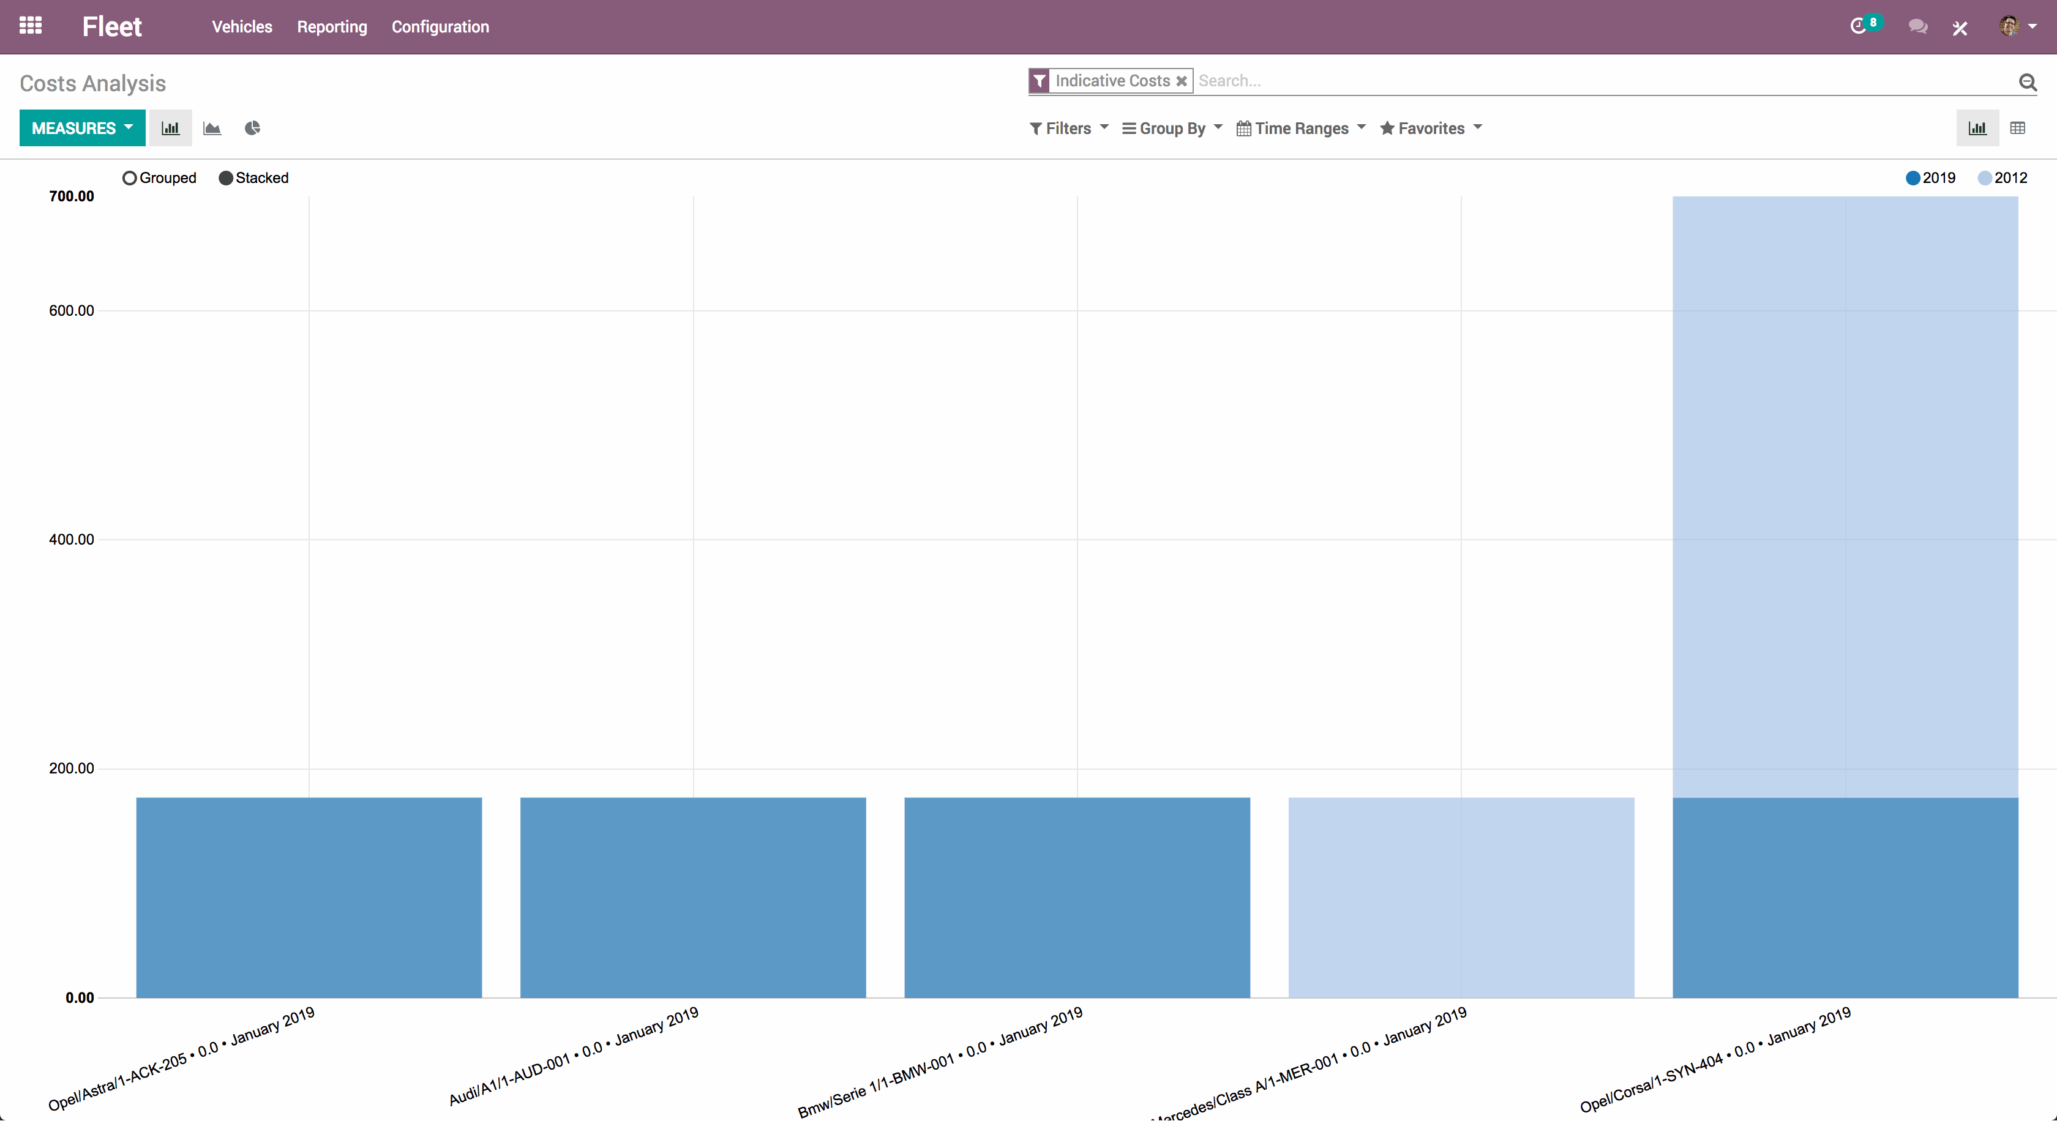Select the Grouped chart mode
The image size is (2057, 1121).
[159, 177]
